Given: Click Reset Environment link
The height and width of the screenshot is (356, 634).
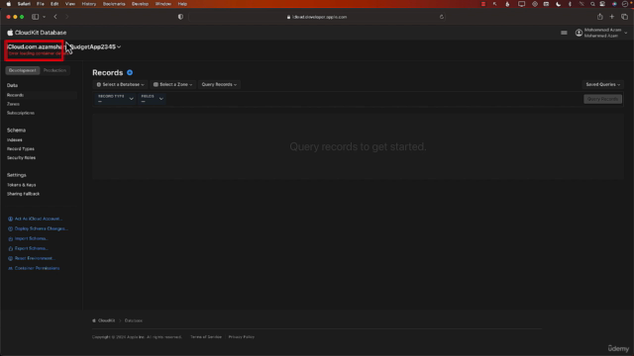Looking at the screenshot, I should coord(31,258).
